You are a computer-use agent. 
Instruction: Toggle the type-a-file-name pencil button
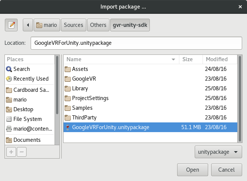coord(12,25)
